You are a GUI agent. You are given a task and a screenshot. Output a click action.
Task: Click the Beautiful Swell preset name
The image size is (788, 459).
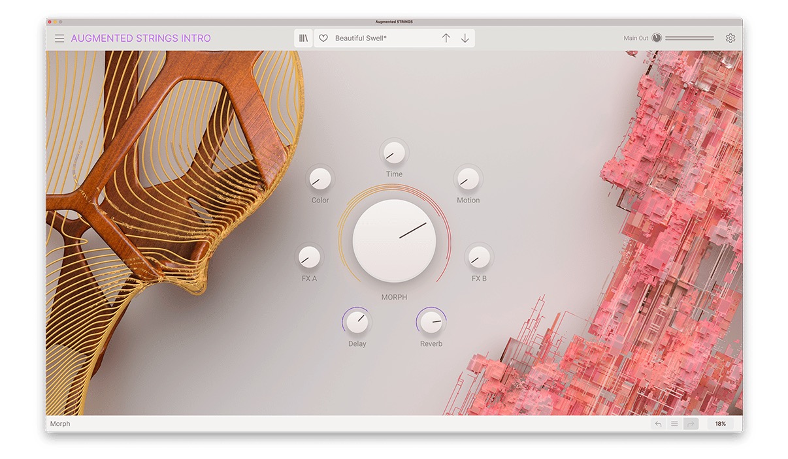[361, 39]
